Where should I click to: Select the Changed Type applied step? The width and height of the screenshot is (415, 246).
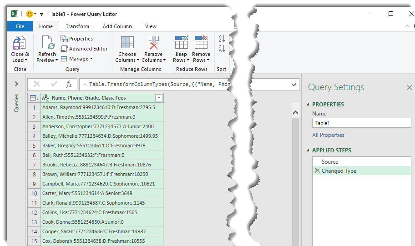click(x=362, y=171)
